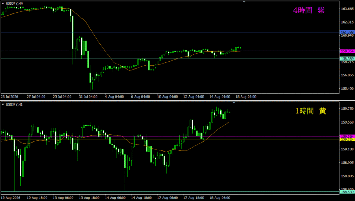Click the 158.805 price scale value
This screenshot has height=201, width=355.
347,176
